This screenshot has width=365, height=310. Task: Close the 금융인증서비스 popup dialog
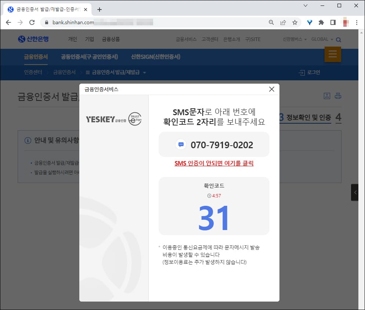pos(271,89)
